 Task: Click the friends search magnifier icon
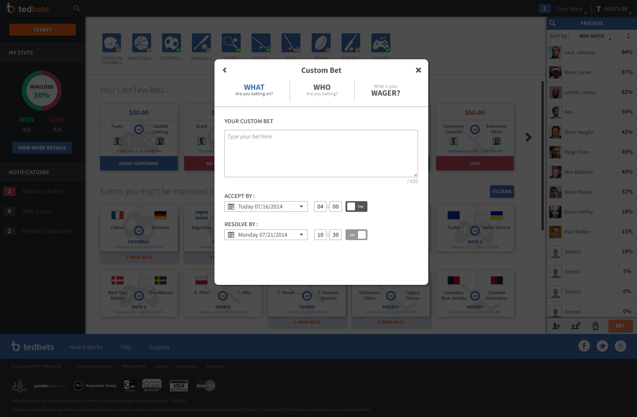point(552,23)
